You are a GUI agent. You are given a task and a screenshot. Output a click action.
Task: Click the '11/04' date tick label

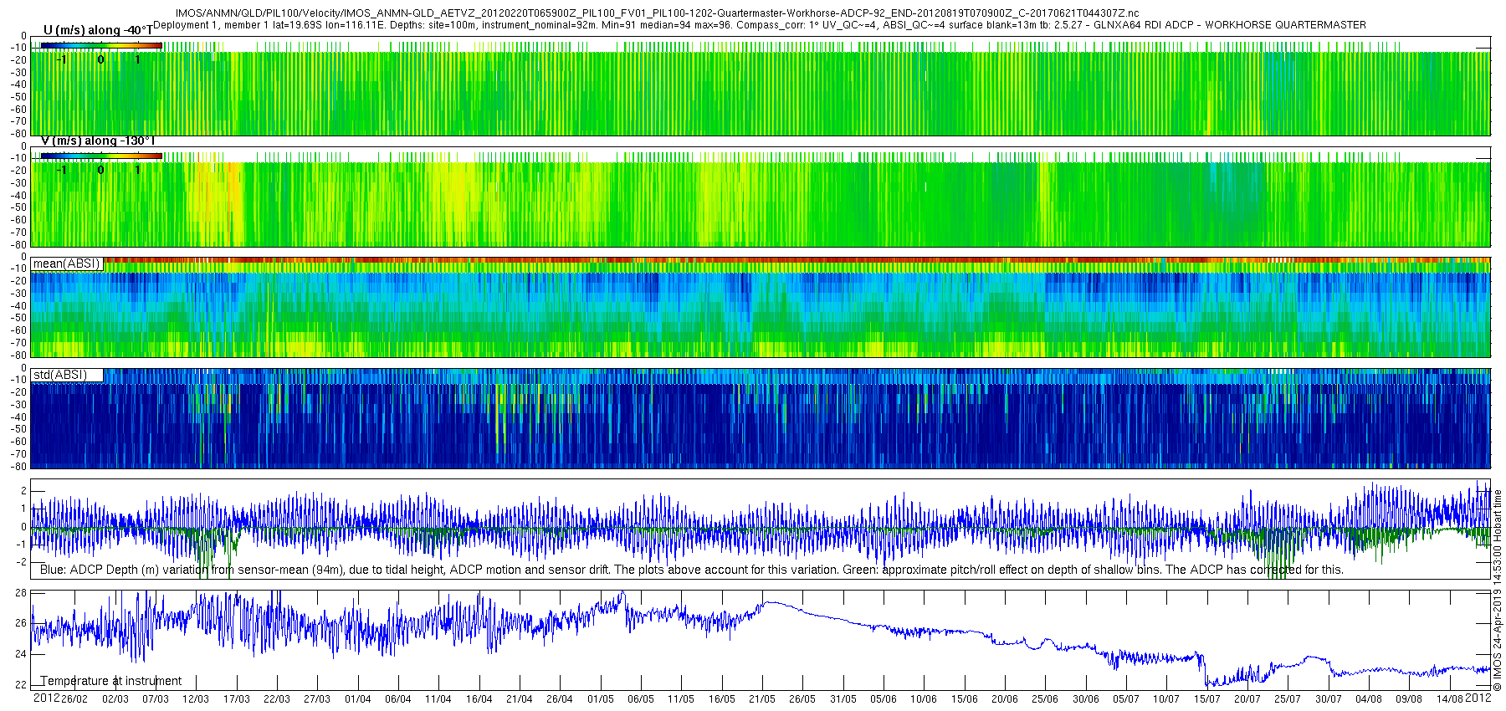tap(438, 699)
